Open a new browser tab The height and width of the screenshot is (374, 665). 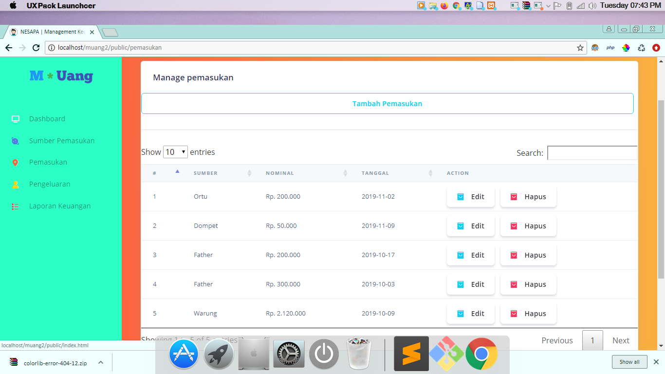pos(110,32)
